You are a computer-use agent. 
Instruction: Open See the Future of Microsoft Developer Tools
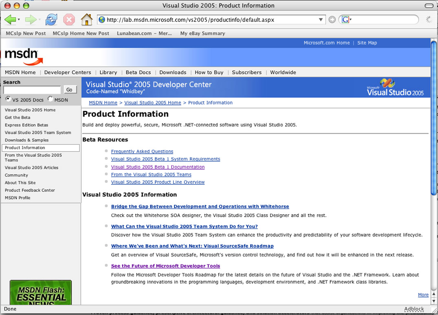166,266
